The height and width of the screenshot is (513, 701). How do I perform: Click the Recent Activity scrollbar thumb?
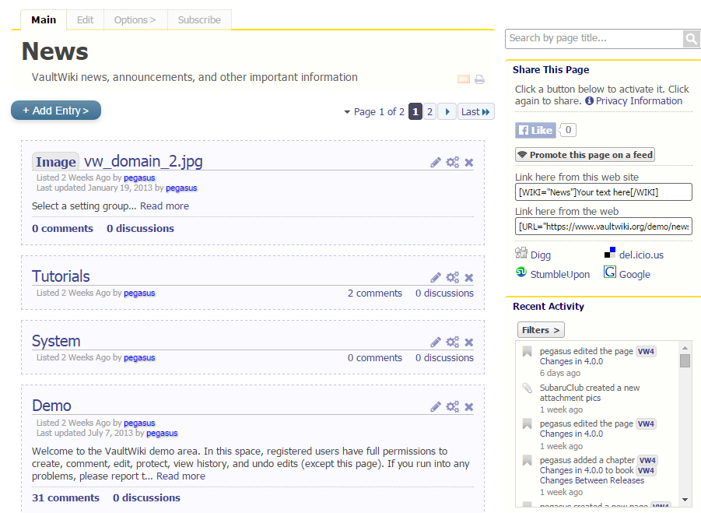tap(685, 360)
